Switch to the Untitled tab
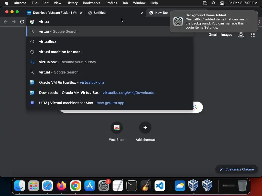The height and width of the screenshot is (196, 262). pyautogui.click(x=115, y=13)
